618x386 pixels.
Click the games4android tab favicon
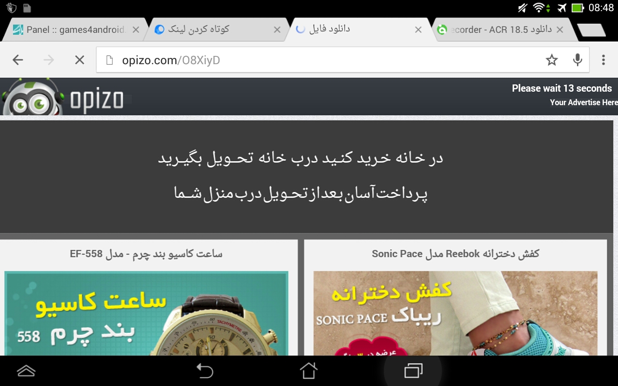(17, 29)
